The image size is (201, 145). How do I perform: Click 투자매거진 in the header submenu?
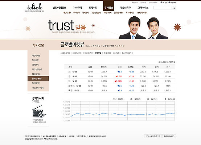130,13
